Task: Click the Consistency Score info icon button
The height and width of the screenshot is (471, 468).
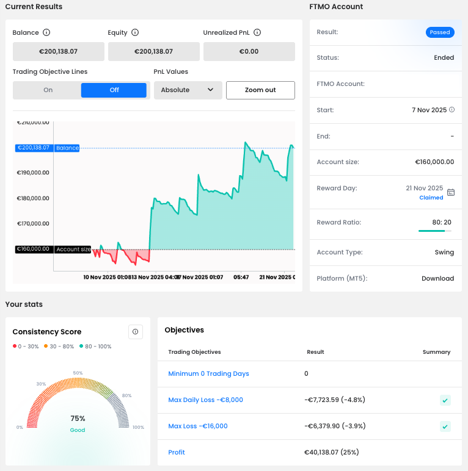Action: 135,332
